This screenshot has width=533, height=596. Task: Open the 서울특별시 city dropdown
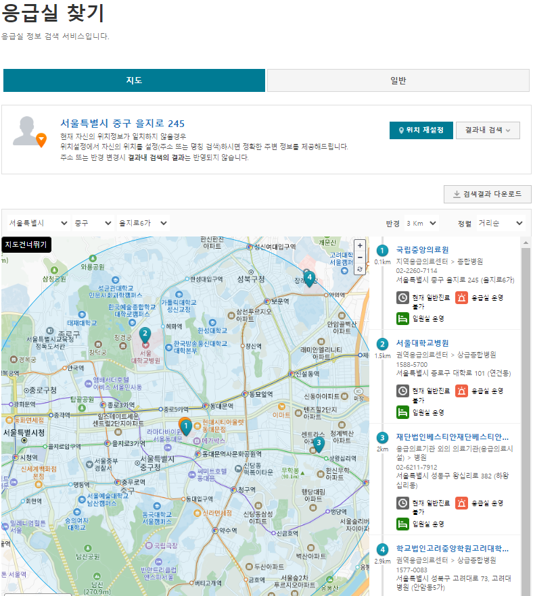pos(38,223)
